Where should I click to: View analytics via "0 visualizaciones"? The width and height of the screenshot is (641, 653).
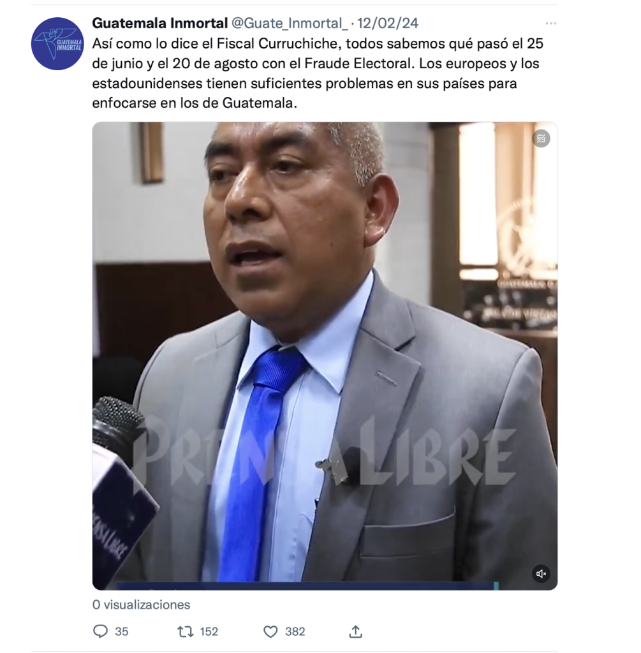(x=141, y=605)
